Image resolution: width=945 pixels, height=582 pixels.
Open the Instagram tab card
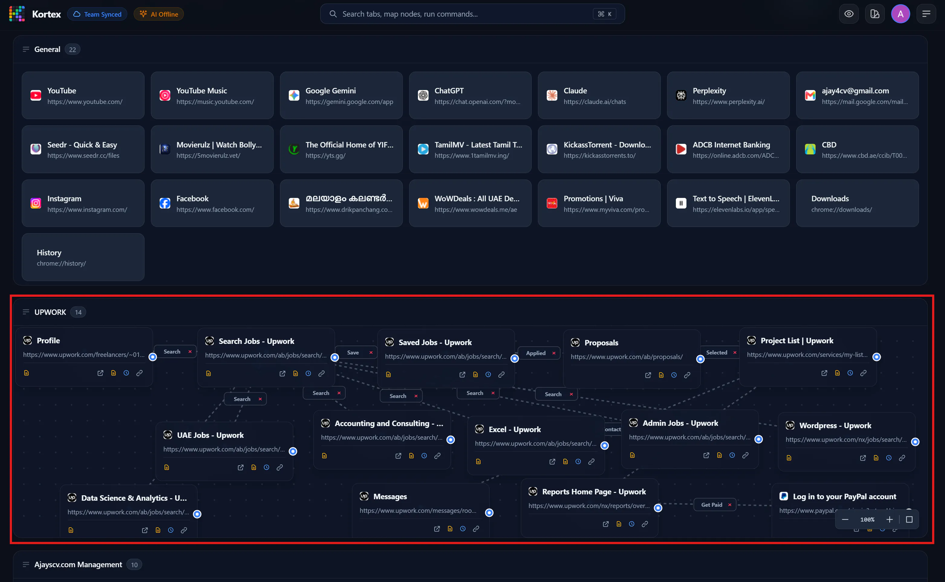pos(83,203)
